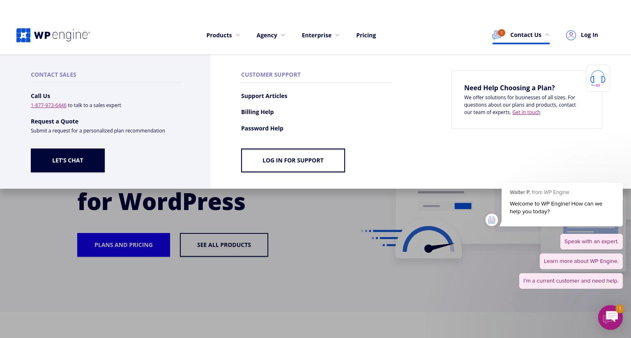Click the Need Help Choosing a Plan heading
This screenshot has height=338, width=631.
509,88
